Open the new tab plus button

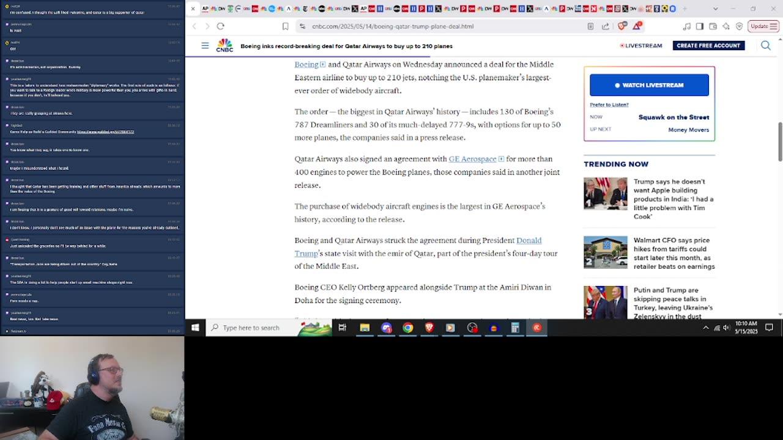pos(685,9)
